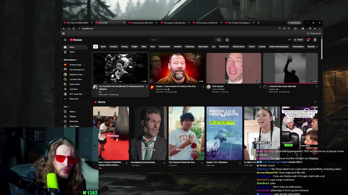Open History in the sidebar

pyautogui.click(x=75, y=112)
